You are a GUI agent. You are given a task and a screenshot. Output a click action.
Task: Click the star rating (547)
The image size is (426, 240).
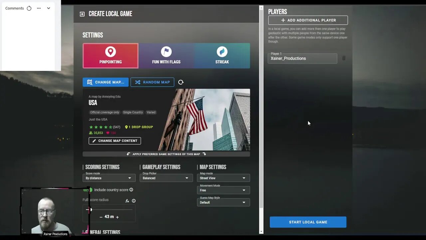105,127
